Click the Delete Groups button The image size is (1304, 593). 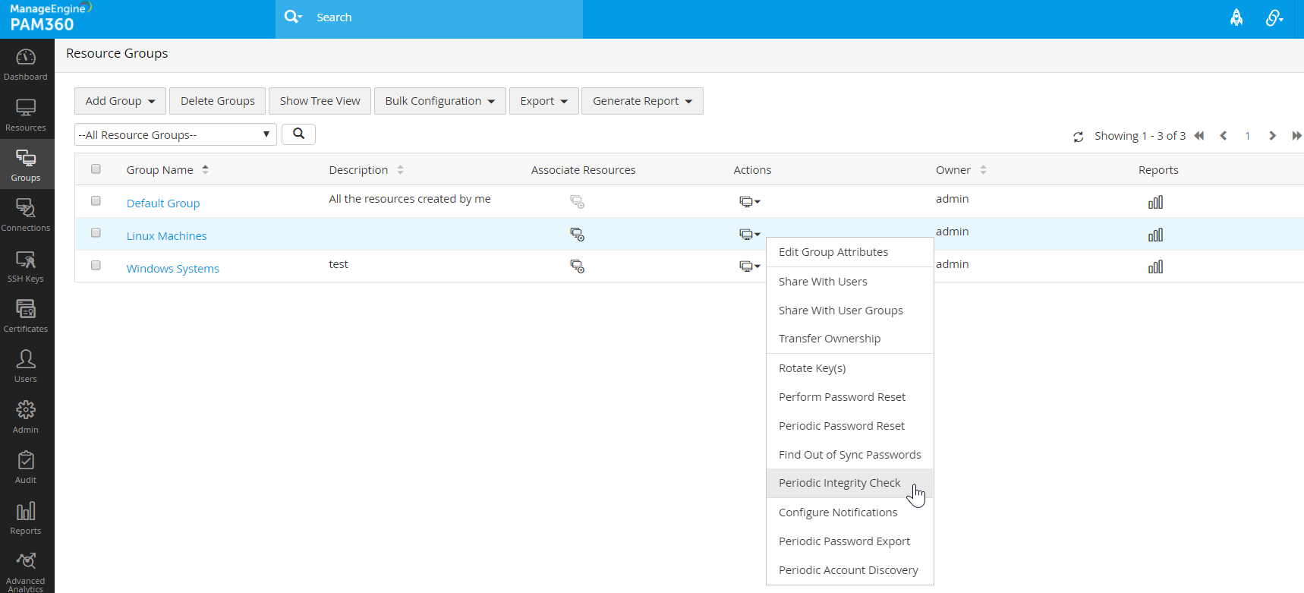(218, 101)
